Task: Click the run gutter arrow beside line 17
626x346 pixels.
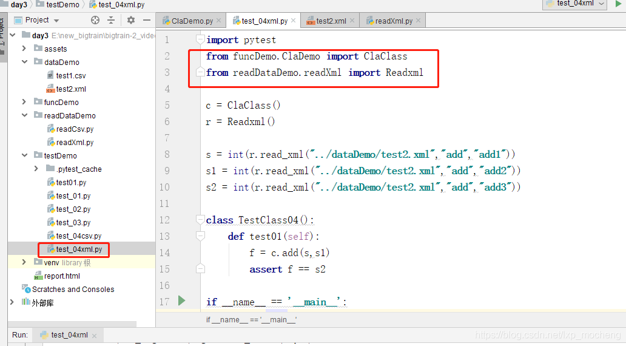Action: click(181, 300)
